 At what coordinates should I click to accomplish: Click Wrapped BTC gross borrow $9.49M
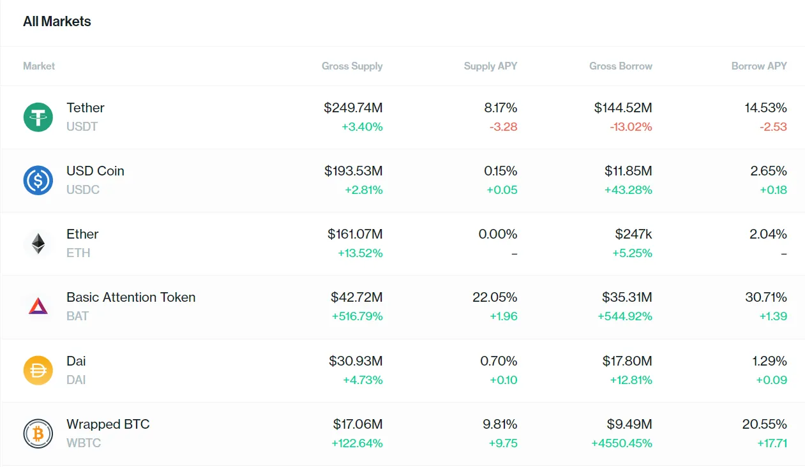(629, 424)
